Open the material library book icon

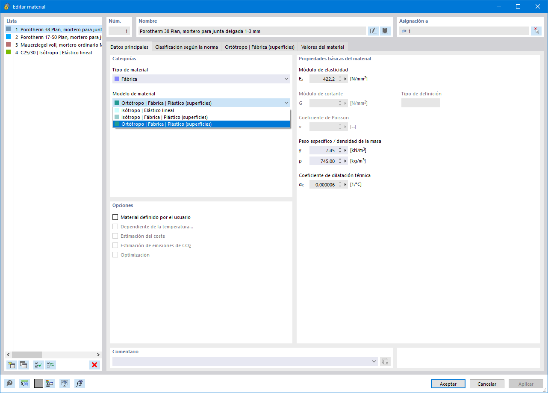coord(385,31)
